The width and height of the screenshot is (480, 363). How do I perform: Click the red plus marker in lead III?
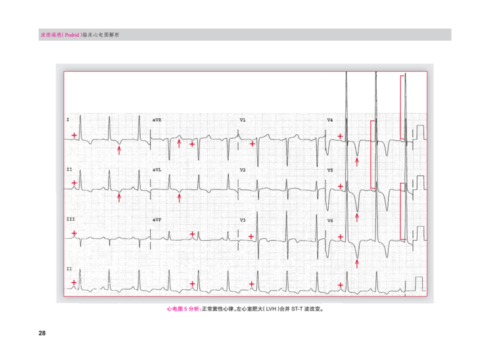74,233
